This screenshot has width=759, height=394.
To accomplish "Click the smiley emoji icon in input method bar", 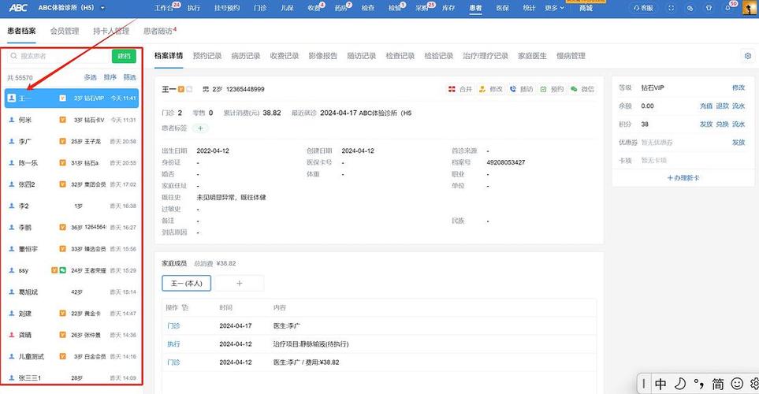I will pyautogui.click(x=737, y=384).
